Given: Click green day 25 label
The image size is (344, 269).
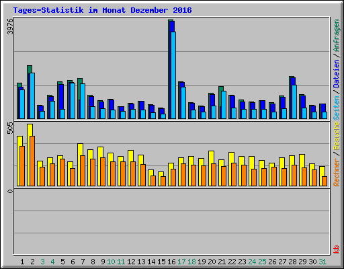Looking at the screenshot, I should [x=262, y=262].
